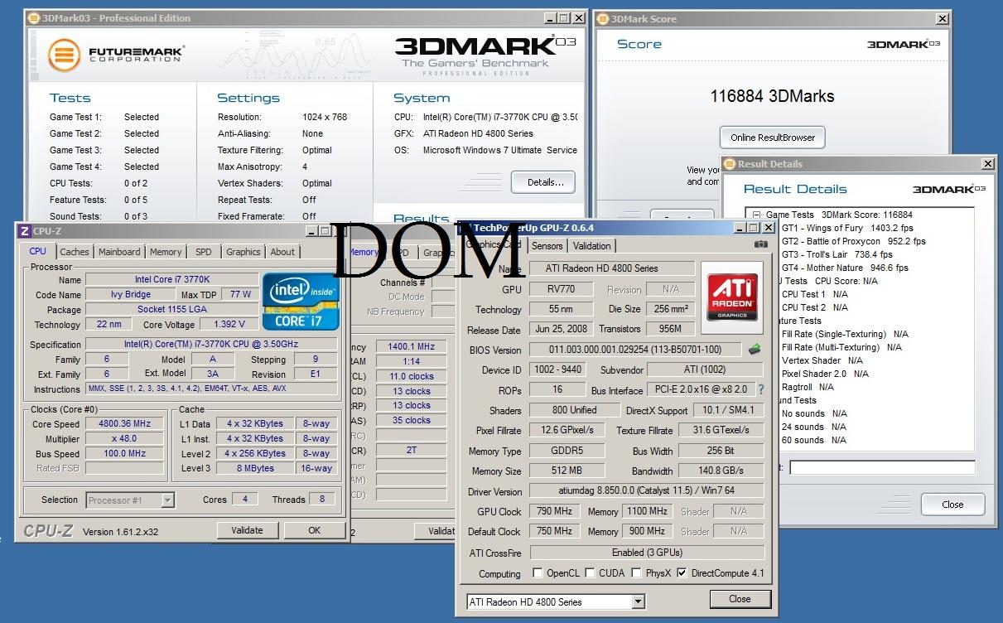
Task: Select the CPU tab in CPU-Z
Action: coord(38,251)
